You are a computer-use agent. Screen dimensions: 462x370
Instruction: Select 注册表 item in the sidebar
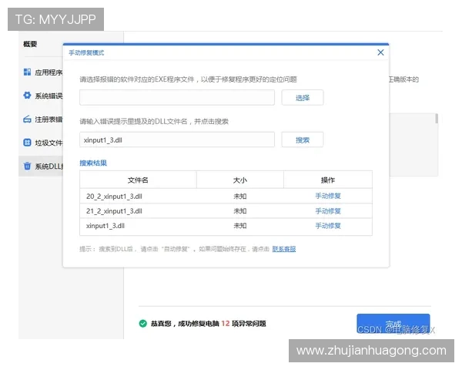click(49, 119)
